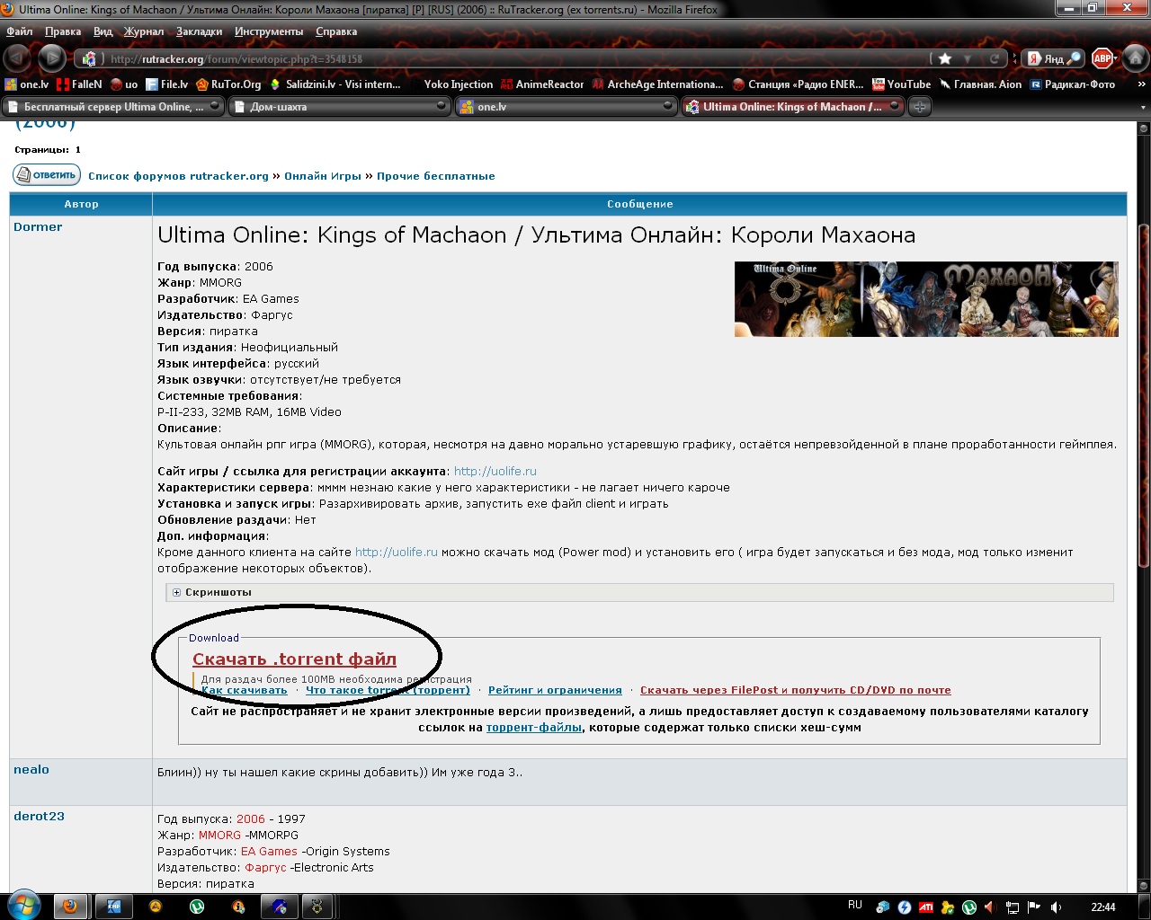Click the site identity icon in address bar
1151x920 pixels.
tap(89, 58)
